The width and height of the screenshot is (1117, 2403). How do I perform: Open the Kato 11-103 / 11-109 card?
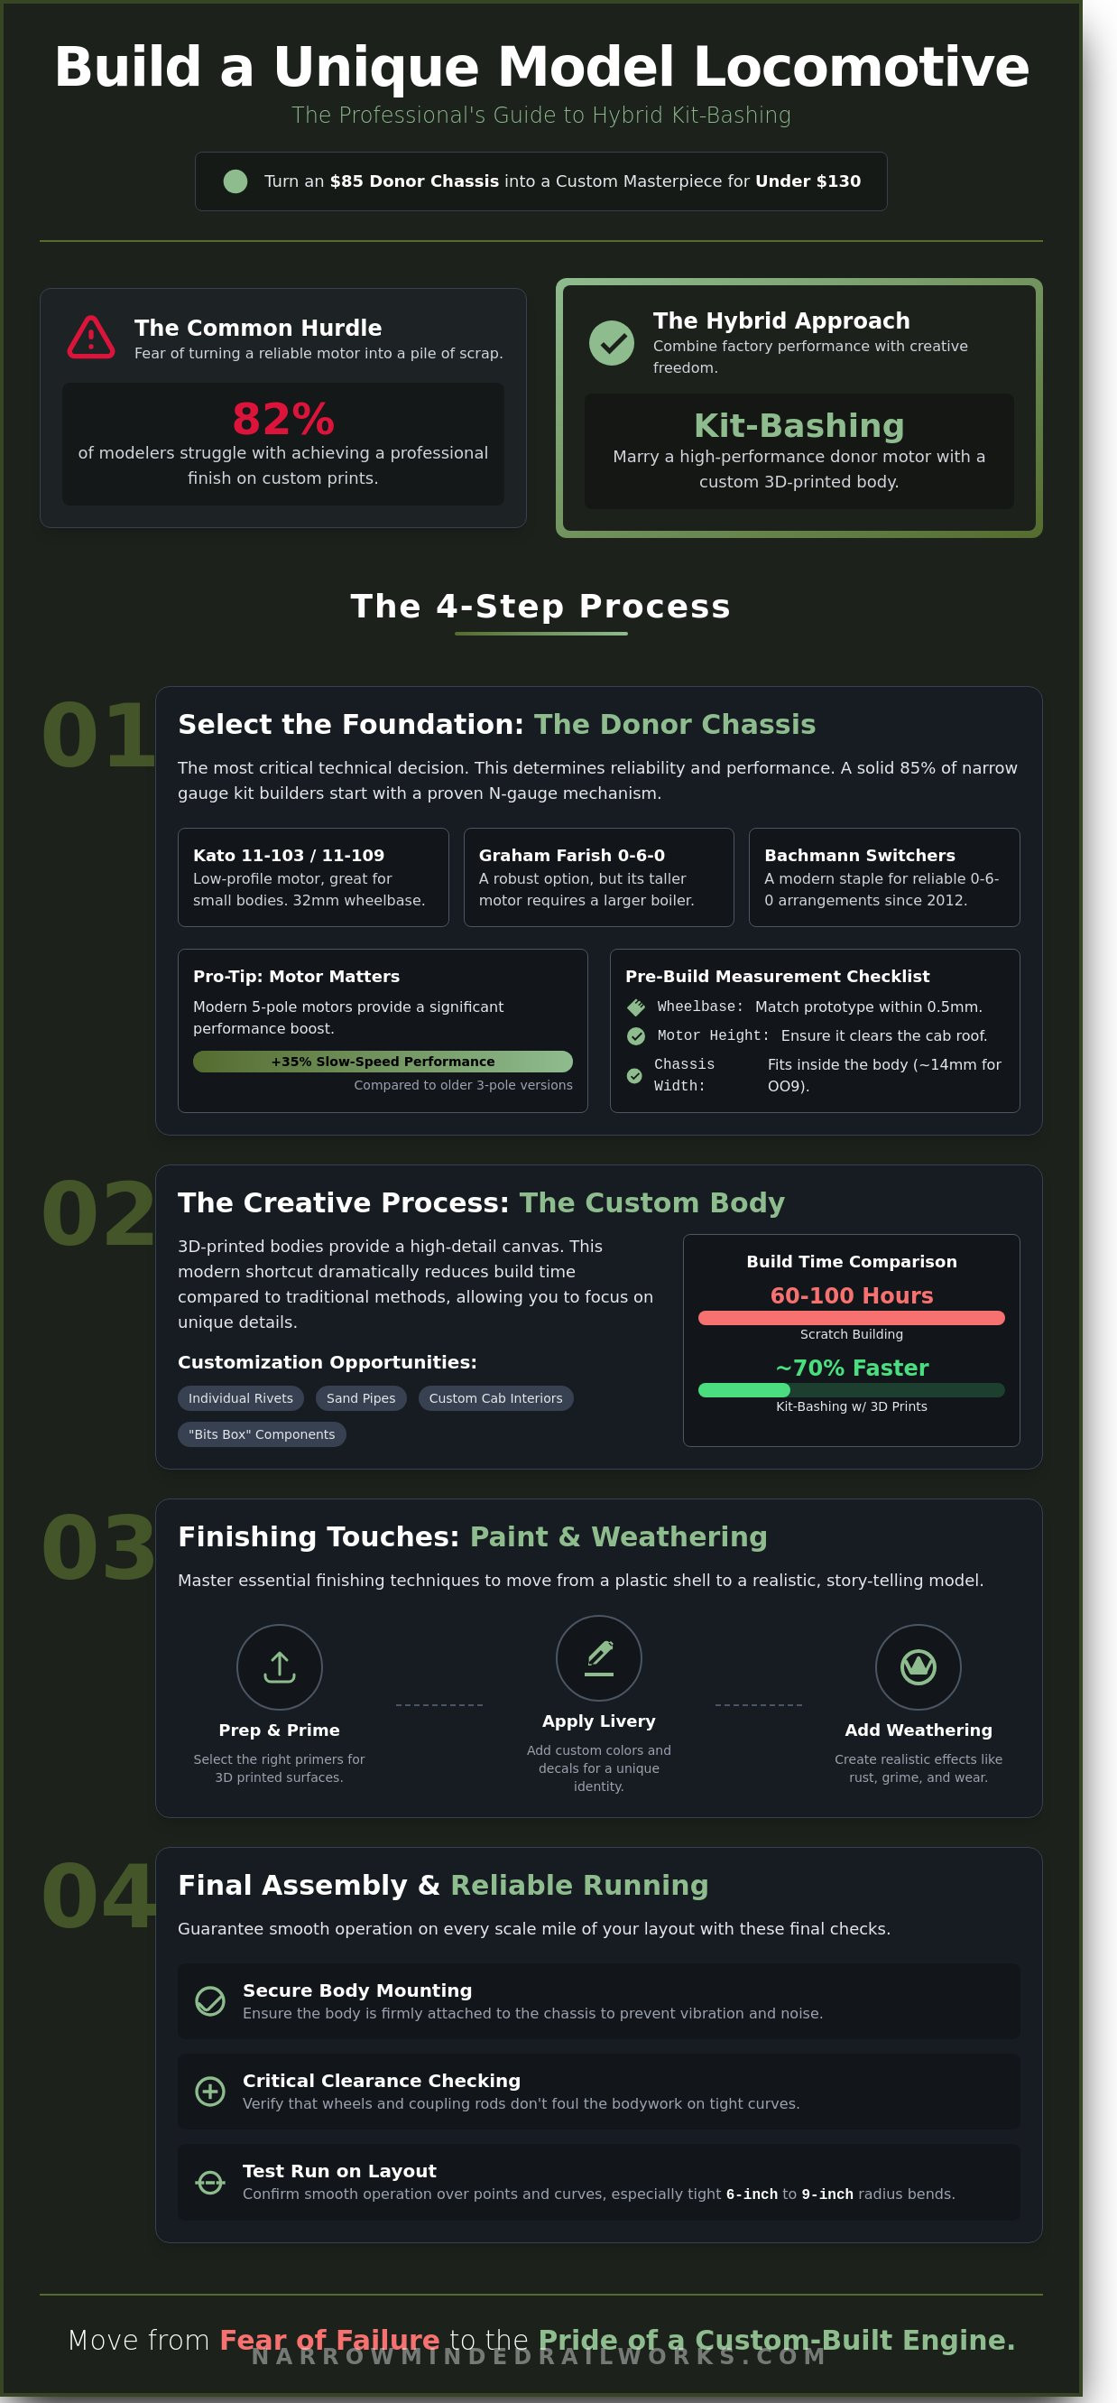[x=312, y=877]
